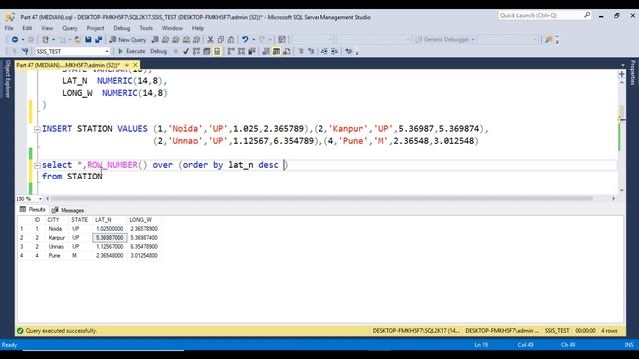The image size is (639, 359).
Task: Click the Analysis Services XMLA Query icon
Action: [186, 40]
